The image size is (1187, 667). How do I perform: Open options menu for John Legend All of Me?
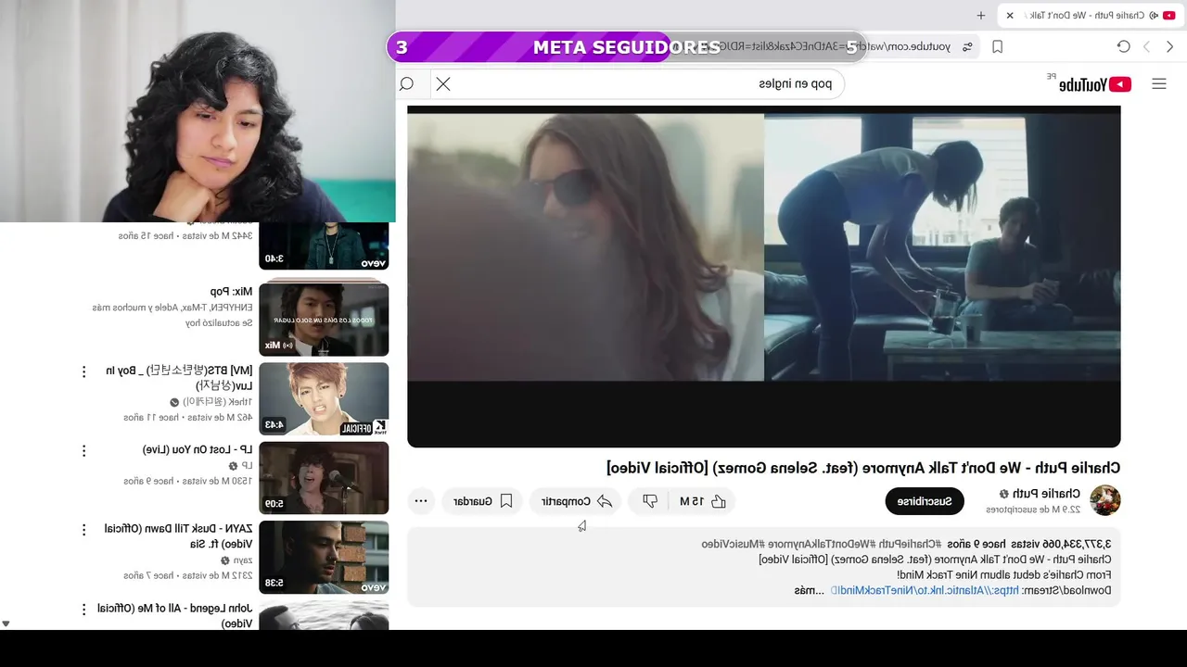coord(83,610)
